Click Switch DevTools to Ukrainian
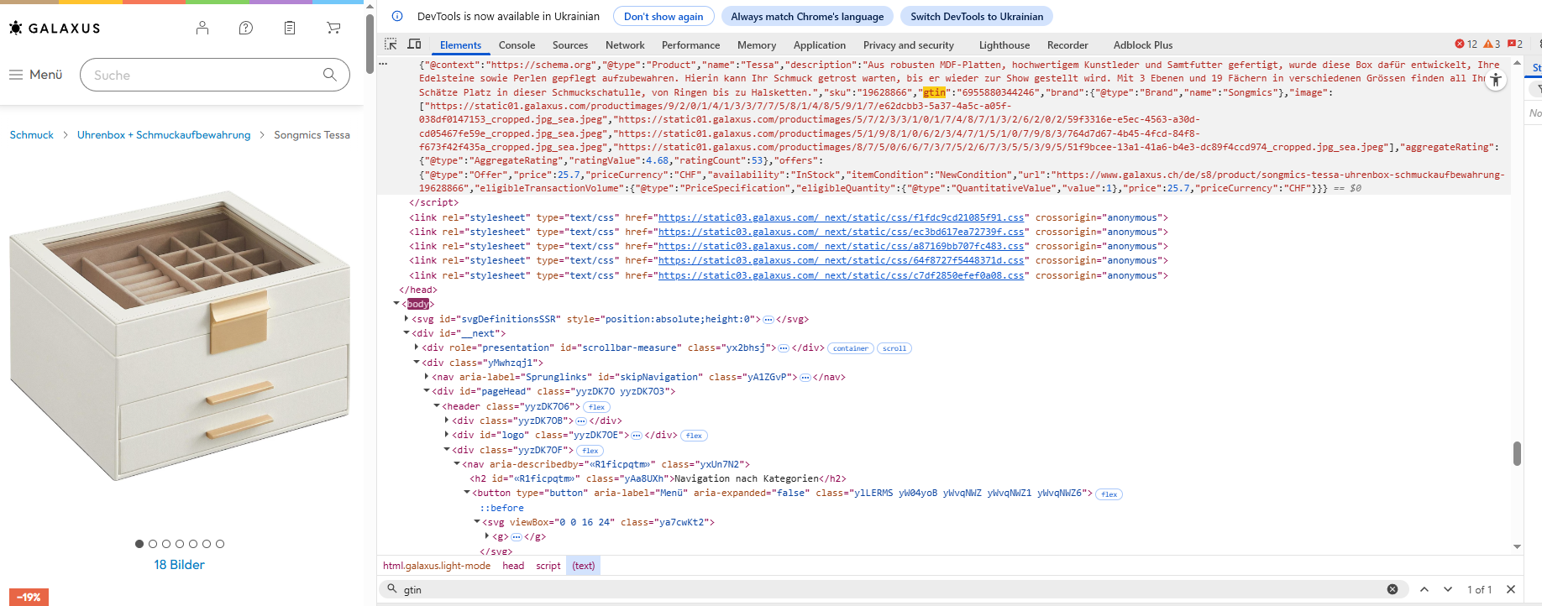This screenshot has width=1542, height=606. (977, 16)
